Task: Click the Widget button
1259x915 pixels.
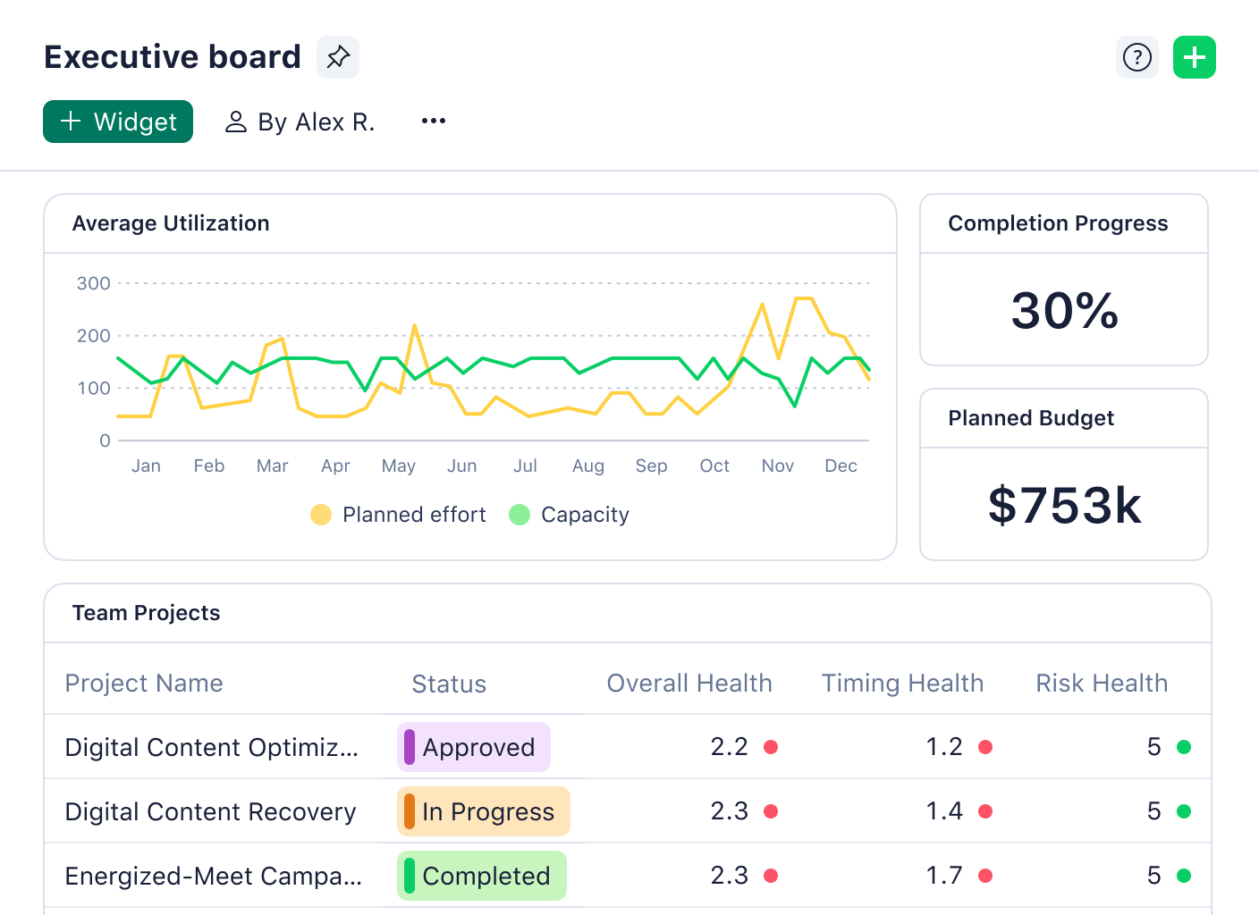Action: 117,122
